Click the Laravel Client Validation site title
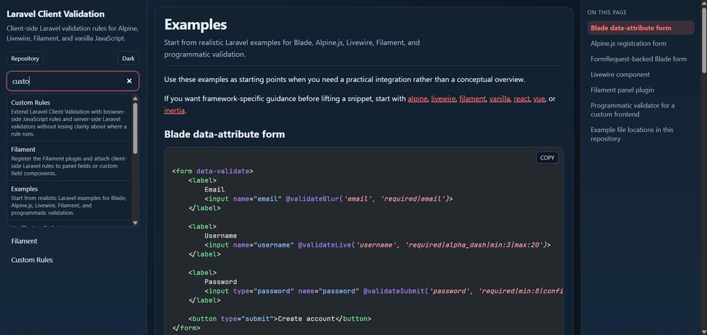Image resolution: width=707 pixels, height=335 pixels. tap(55, 14)
